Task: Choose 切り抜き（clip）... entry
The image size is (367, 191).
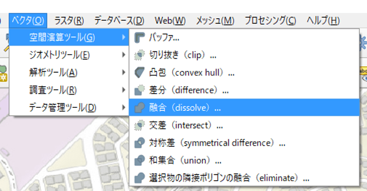Action: pos(244,55)
